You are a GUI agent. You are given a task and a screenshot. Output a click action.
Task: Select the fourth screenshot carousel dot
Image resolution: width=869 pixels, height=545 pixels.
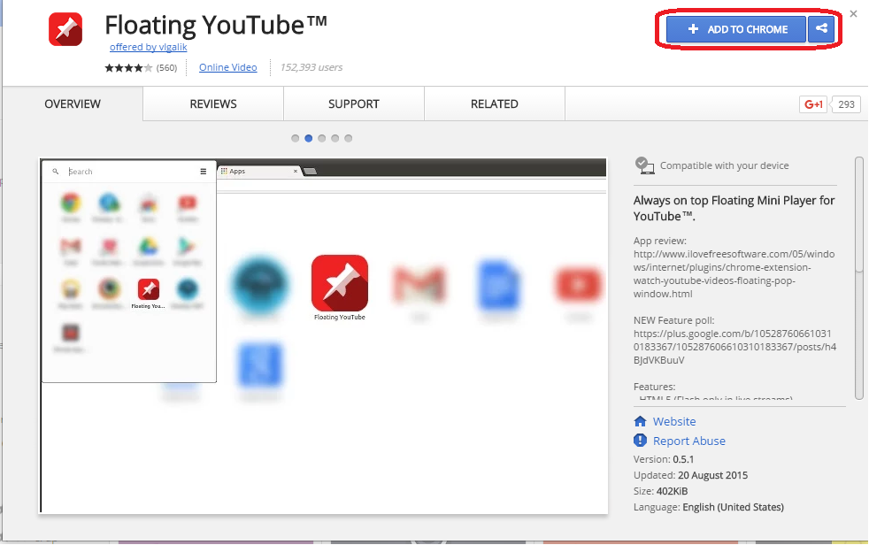point(335,139)
